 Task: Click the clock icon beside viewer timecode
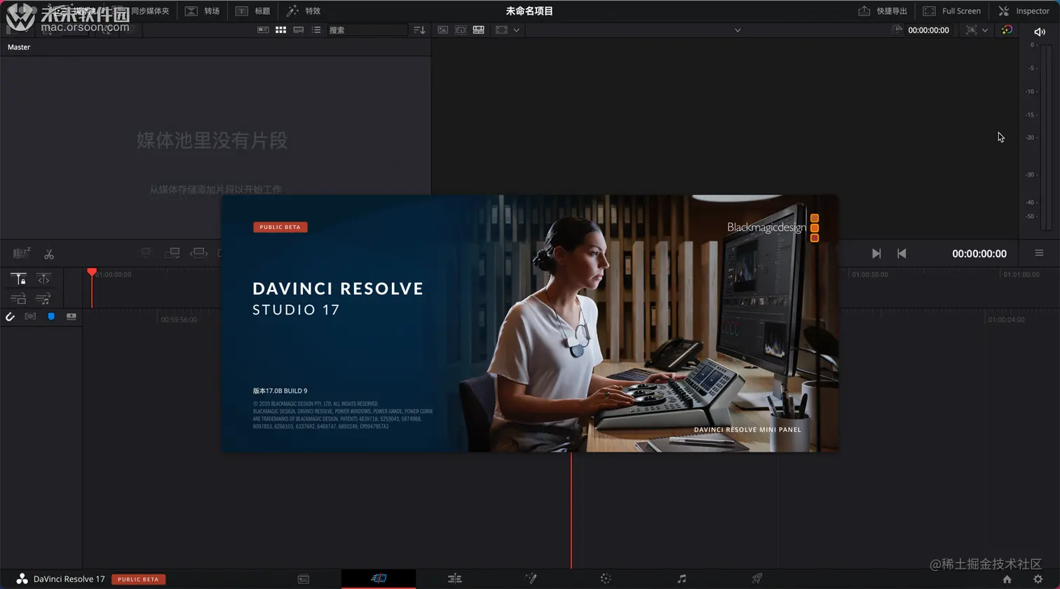pos(897,29)
